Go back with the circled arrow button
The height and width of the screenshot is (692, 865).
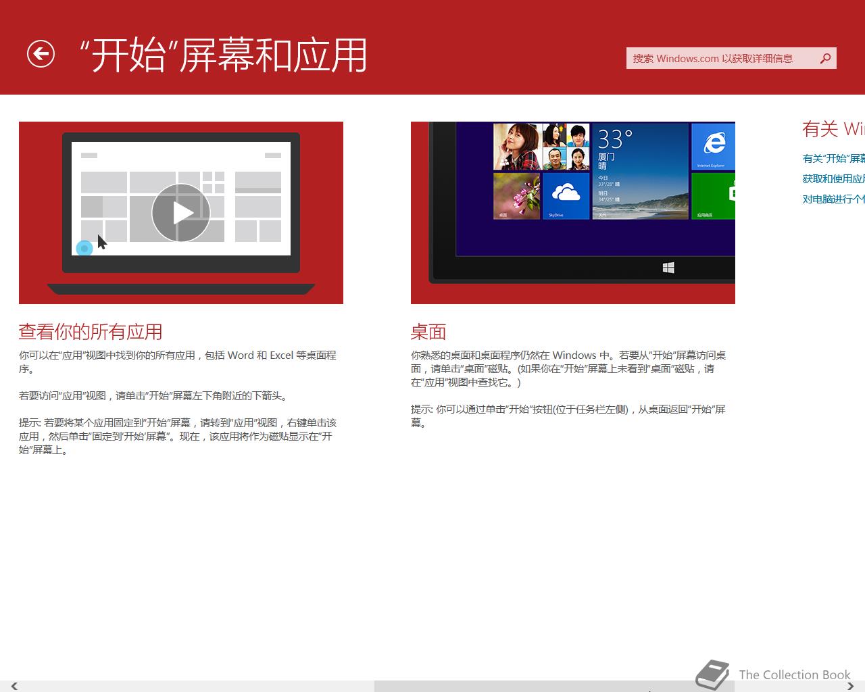pyautogui.click(x=41, y=54)
